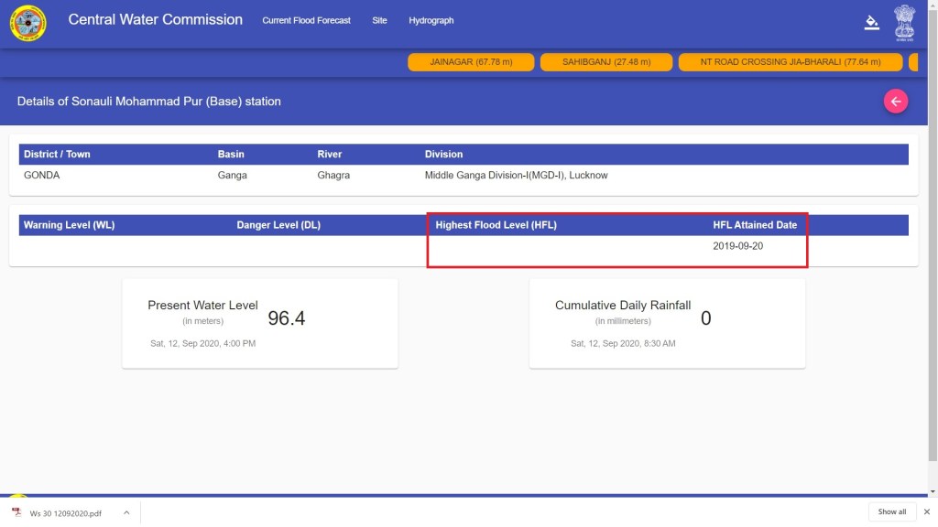Click the HFL Attained Date value 2019-09-20
Screen dimensions: 938x527
pos(737,246)
